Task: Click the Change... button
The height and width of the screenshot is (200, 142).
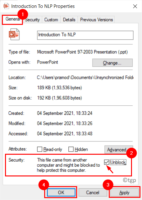Action: pyautogui.click(x=113, y=63)
